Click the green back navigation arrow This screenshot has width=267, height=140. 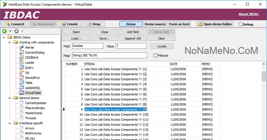pyautogui.click(x=4, y=31)
